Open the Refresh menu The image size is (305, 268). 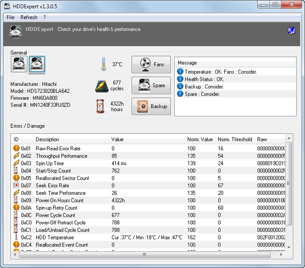pyautogui.click(x=29, y=17)
